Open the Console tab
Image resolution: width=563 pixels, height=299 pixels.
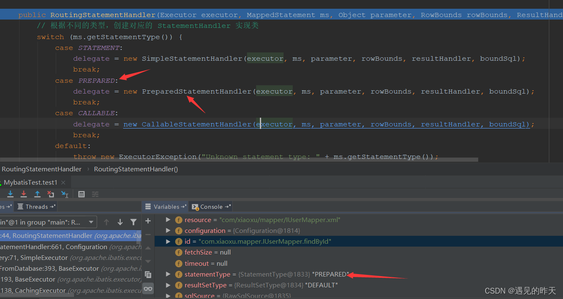[x=211, y=207]
